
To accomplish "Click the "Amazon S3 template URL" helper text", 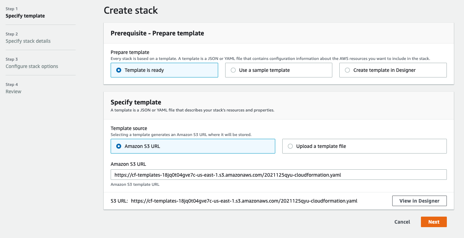I will pyautogui.click(x=134, y=184).
